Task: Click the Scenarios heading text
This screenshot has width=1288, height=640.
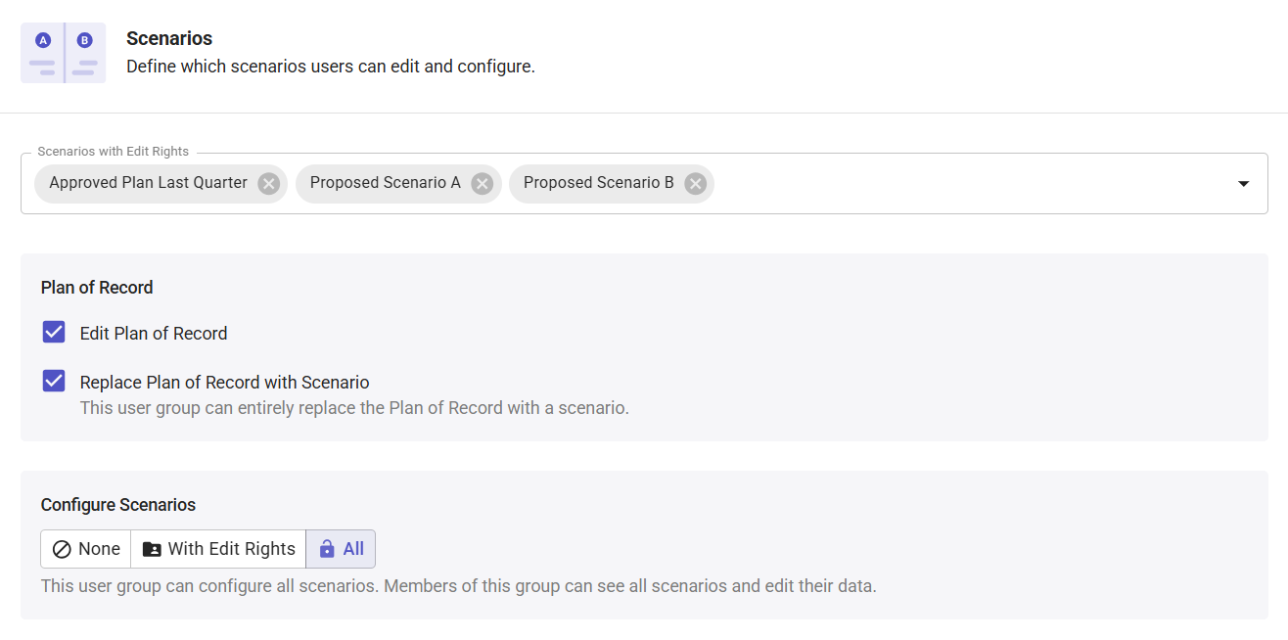Action: 169,39
